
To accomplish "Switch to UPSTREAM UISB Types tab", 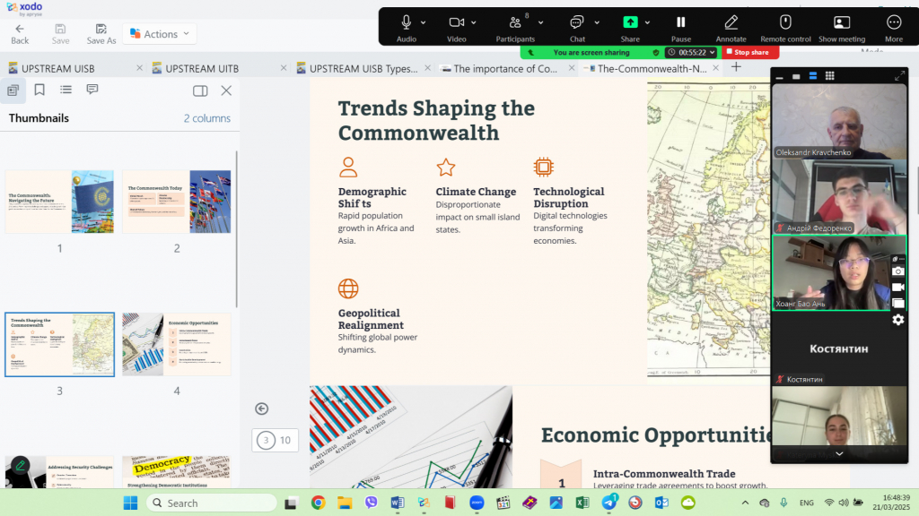I will pos(363,68).
